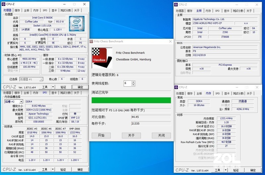The width and height of the screenshot is (265, 175).
Task: Switch to SPD tab in processor window
Action: click(x=45, y=10)
